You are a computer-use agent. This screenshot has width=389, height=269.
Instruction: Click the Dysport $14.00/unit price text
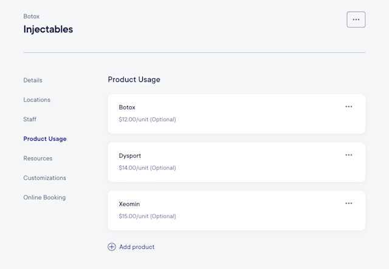tap(147, 168)
